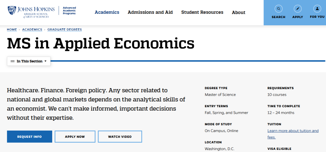Follow the Academics breadcrumb link

pos(32,30)
